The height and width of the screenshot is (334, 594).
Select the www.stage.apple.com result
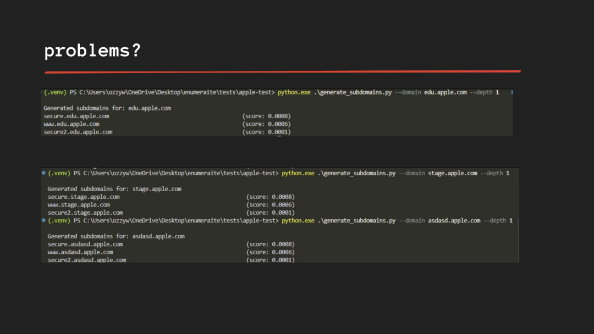(79, 205)
